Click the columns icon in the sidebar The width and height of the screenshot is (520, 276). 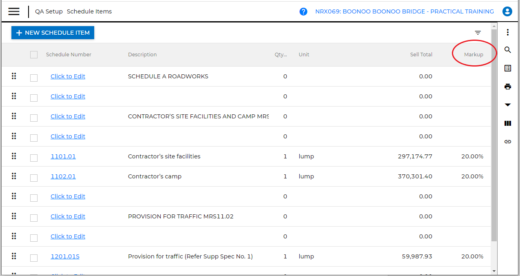coord(507,123)
